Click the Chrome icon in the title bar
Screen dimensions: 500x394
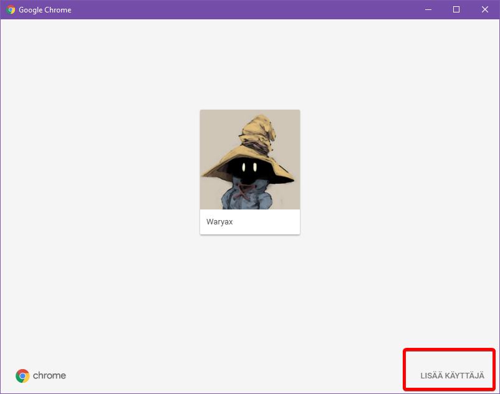tap(11, 10)
